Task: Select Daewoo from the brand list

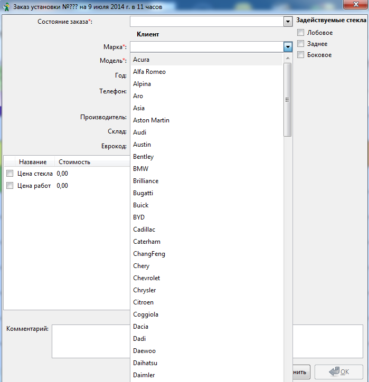Action: pyautogui.click(x=207, y=351)
